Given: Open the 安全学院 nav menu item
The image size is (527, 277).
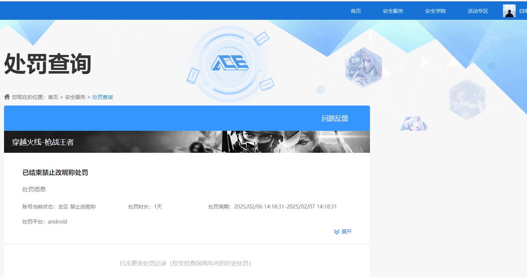Looking at the screenshot, I should coord(436,11).
